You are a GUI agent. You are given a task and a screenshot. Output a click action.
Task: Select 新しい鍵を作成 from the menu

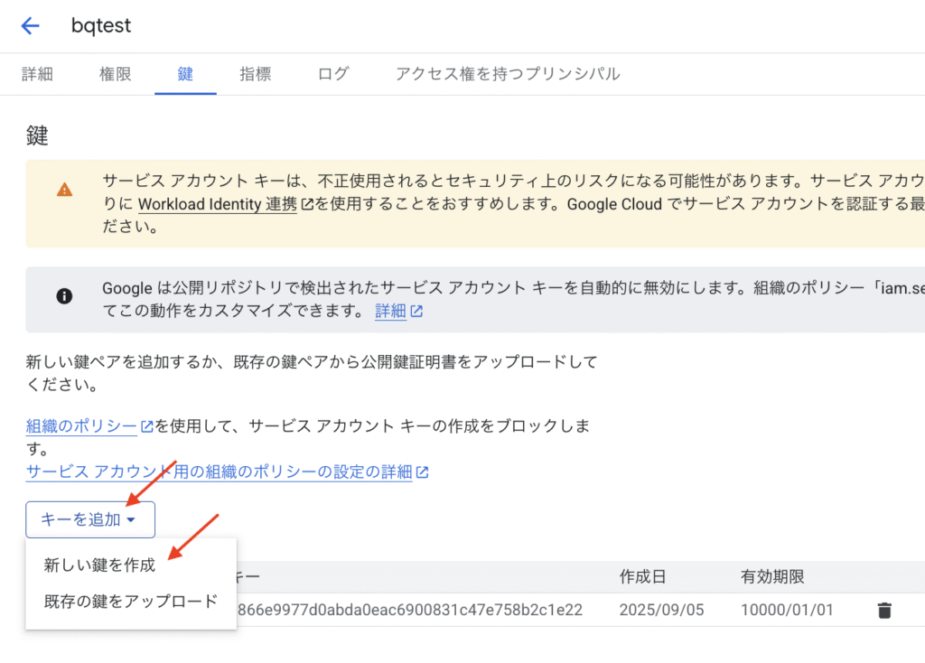click(99, 565)
